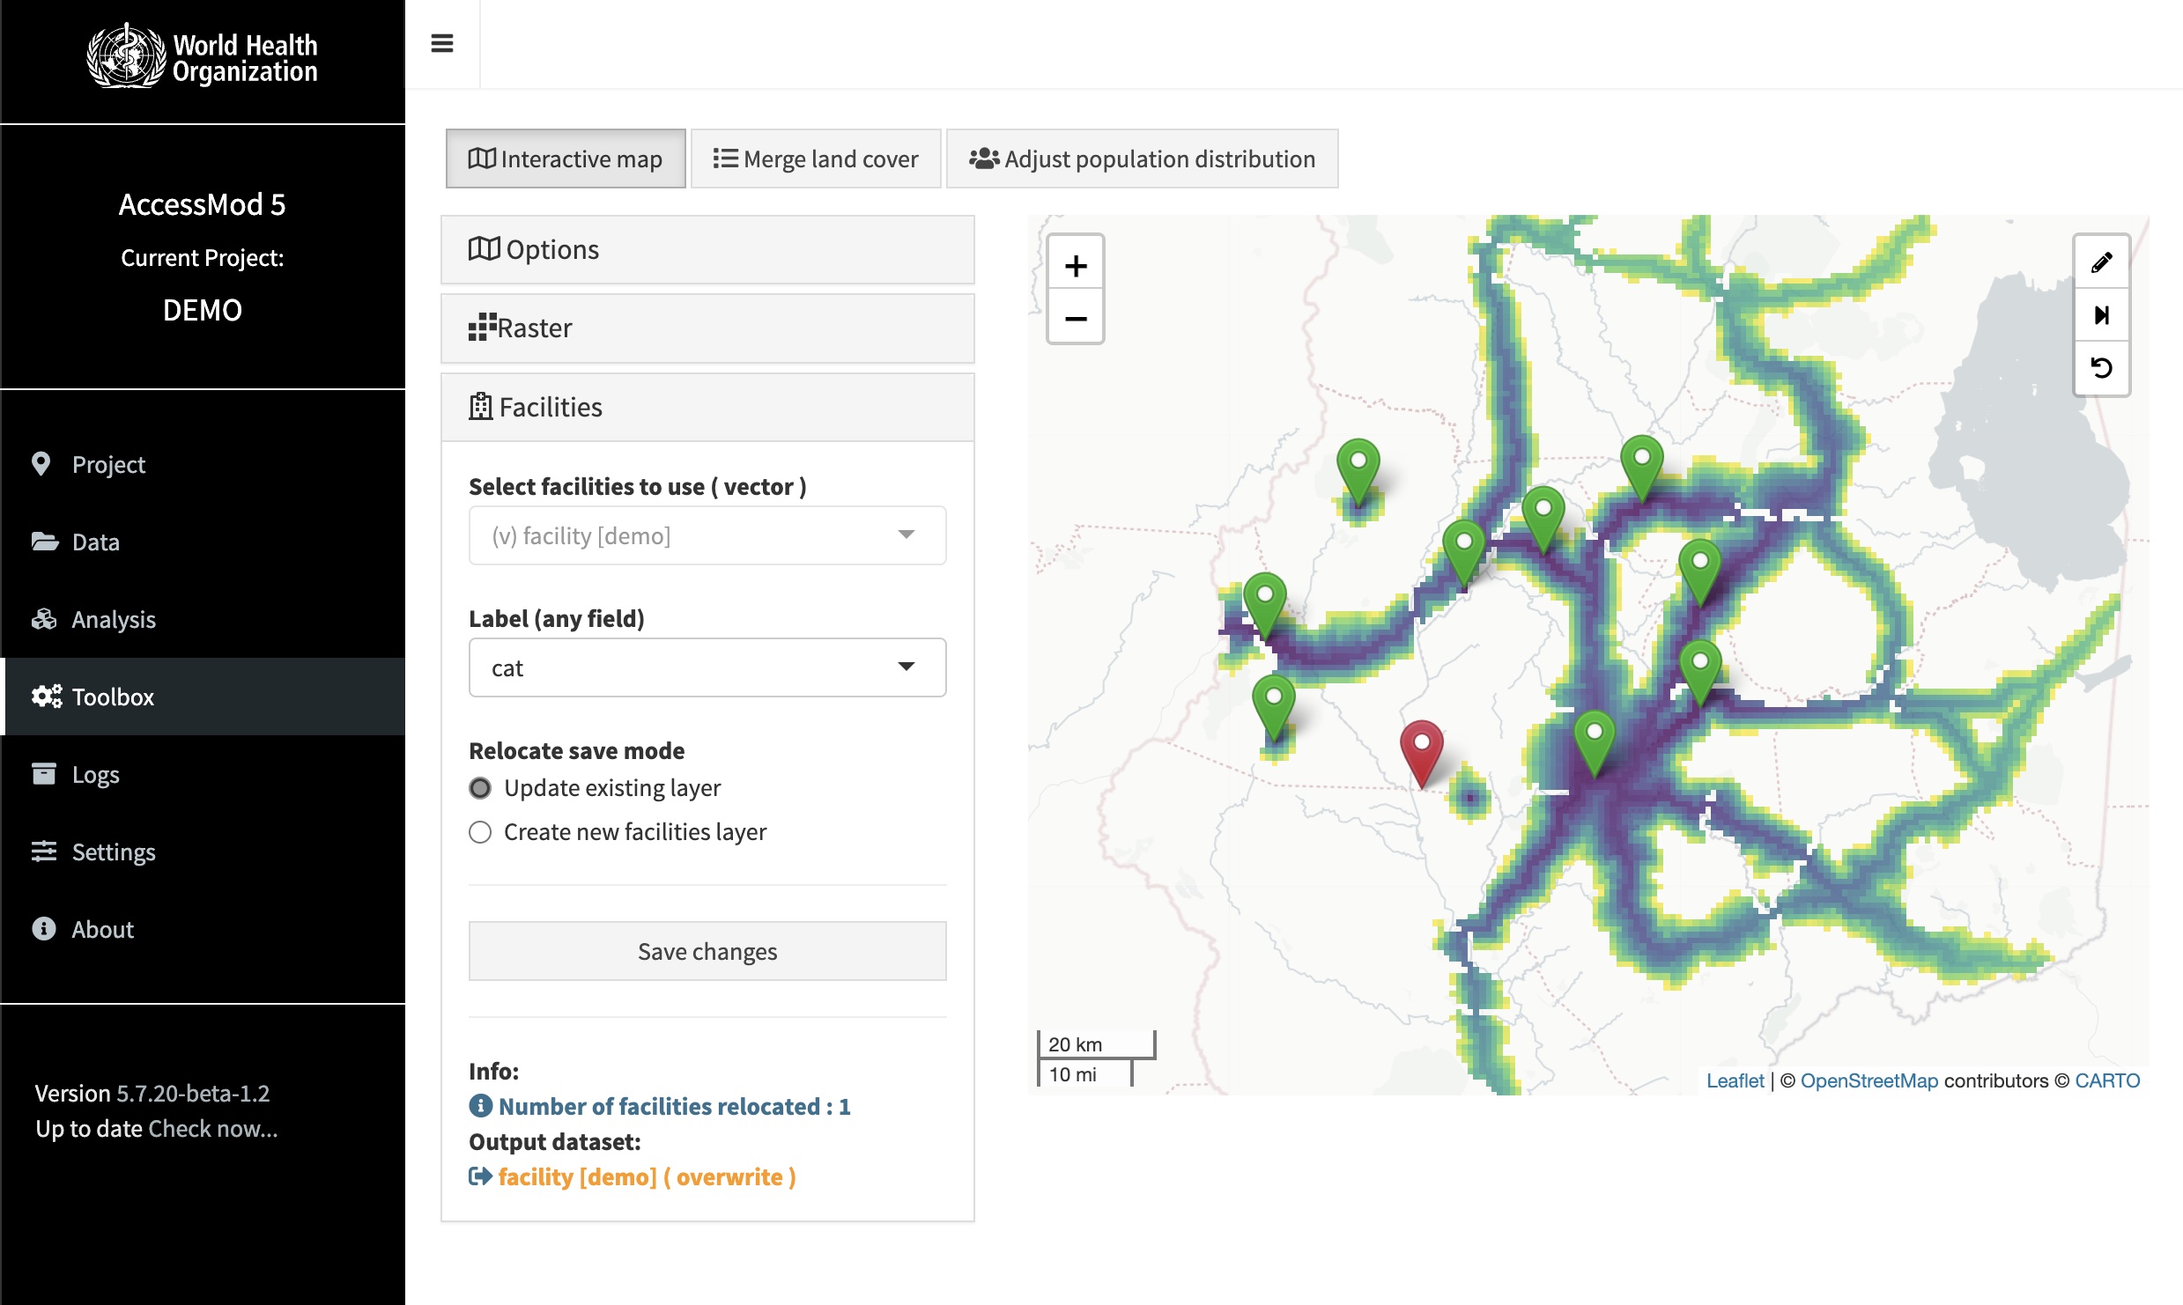Open Toolbox from the sidebar
2183x1305 pixels.
click(113, 697)
